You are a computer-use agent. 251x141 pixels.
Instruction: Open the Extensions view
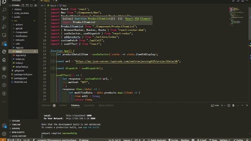point(4,43)
